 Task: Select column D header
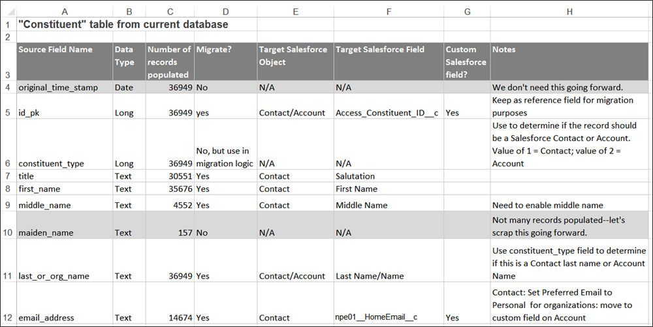pos(225,12)
